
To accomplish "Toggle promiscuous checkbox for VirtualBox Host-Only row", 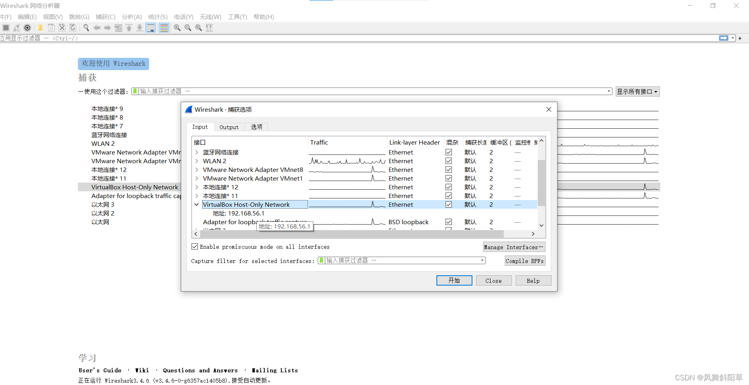I will pyautogui.click(x=449, y=204).
